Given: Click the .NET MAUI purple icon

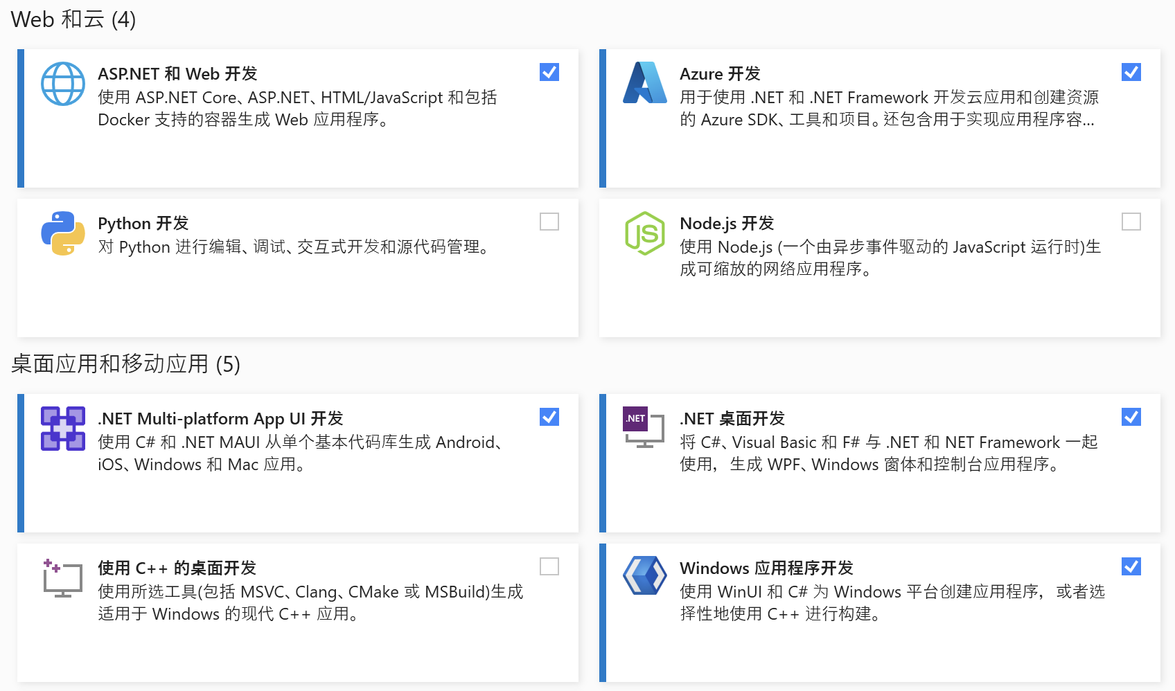Looking at the screenshot, I should point(63,429).
